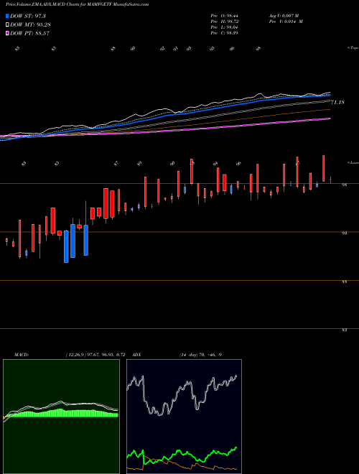The width and height of the screenshot is (359, 474).
Task: Click the 98 price axis label
Action: pyautogui.click(x=344, y=185)
